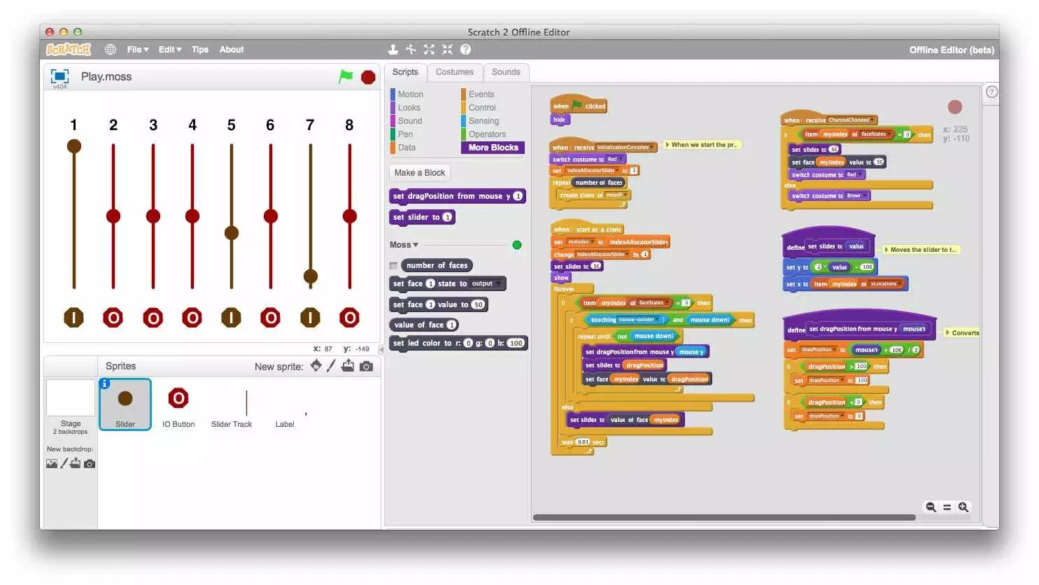Open the About menu item
This screenshot has height=585, width=1039.
click(232, 49)
